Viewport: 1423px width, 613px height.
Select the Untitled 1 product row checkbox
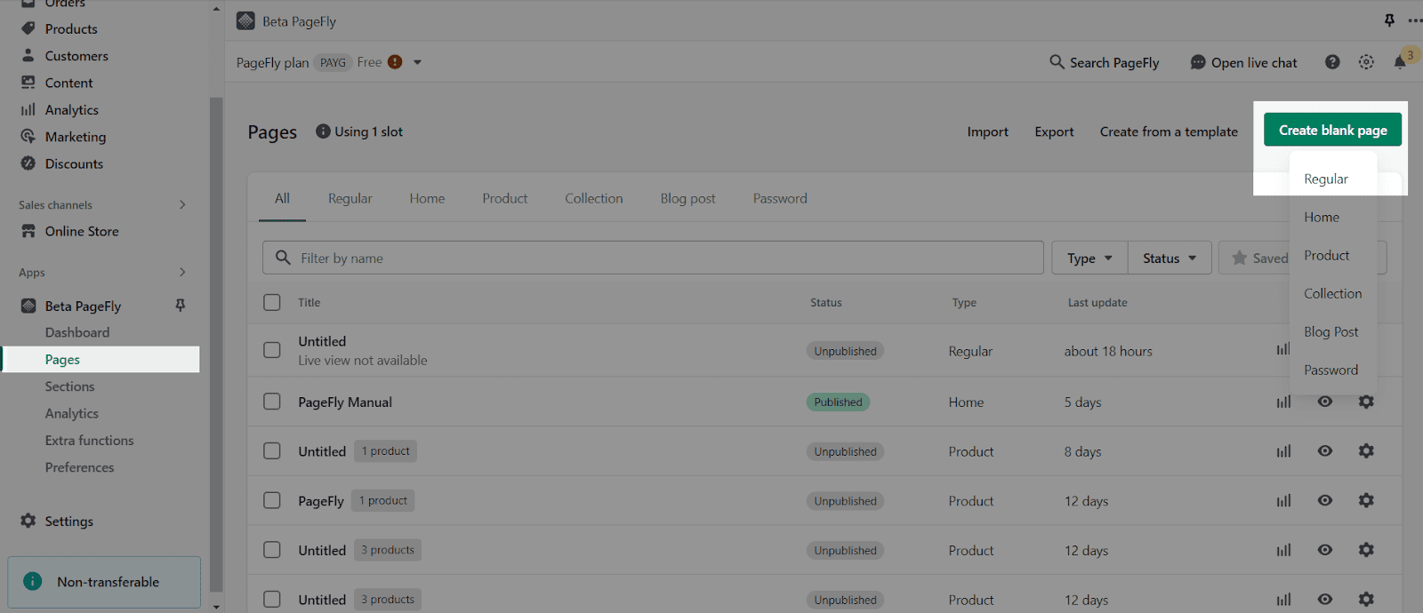point(272,451)
